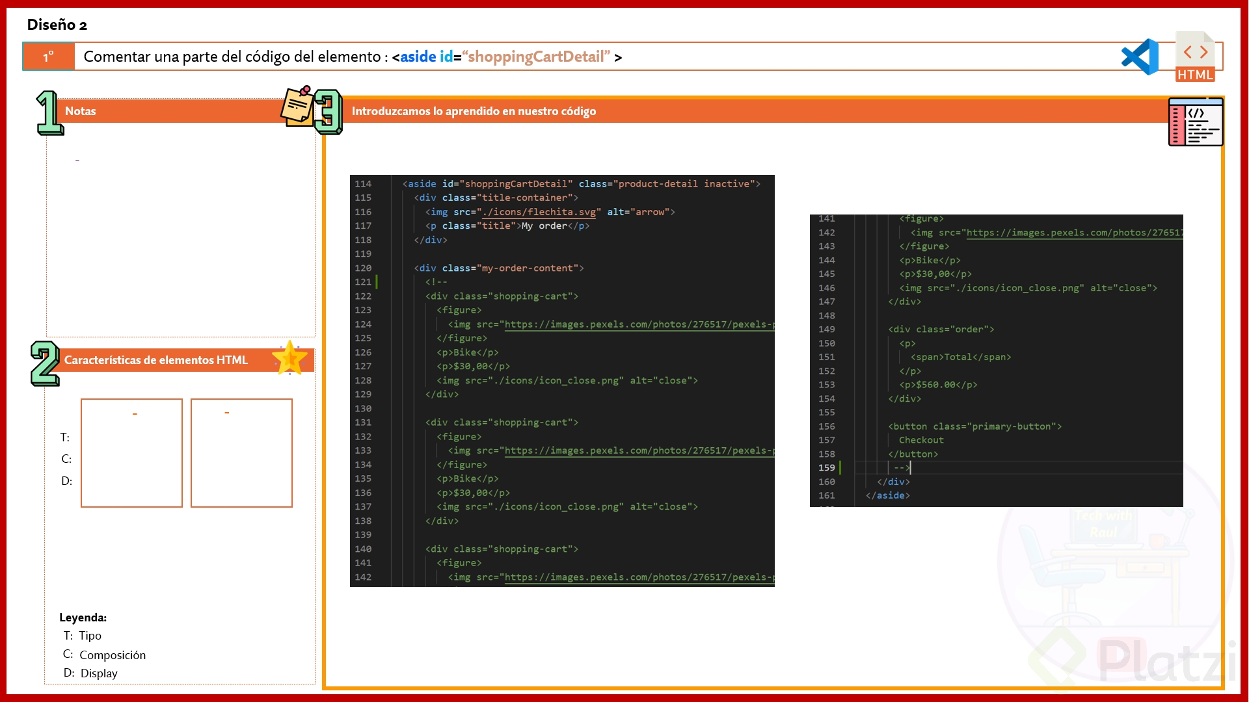Click the shopping-cart div on line 122
This screenshot has height=702, width=1249.
point(502,296)
